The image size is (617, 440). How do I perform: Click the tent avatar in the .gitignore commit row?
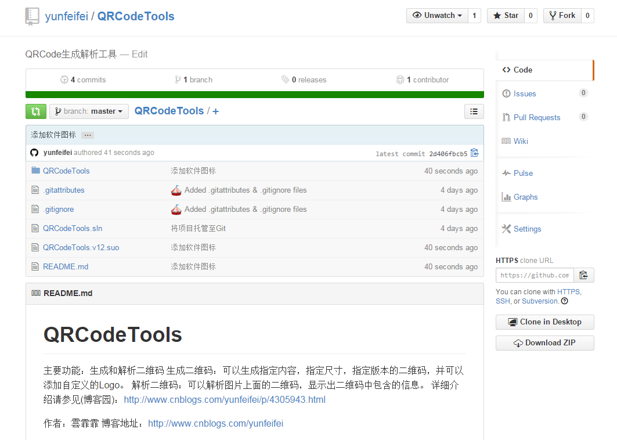pos(176,210)
